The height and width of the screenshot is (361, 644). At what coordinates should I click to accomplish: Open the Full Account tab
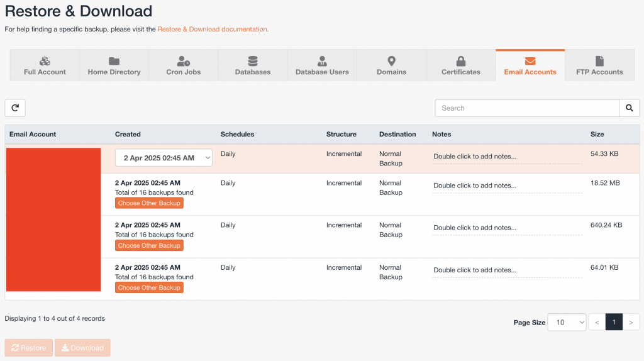(x=45, y=65)
